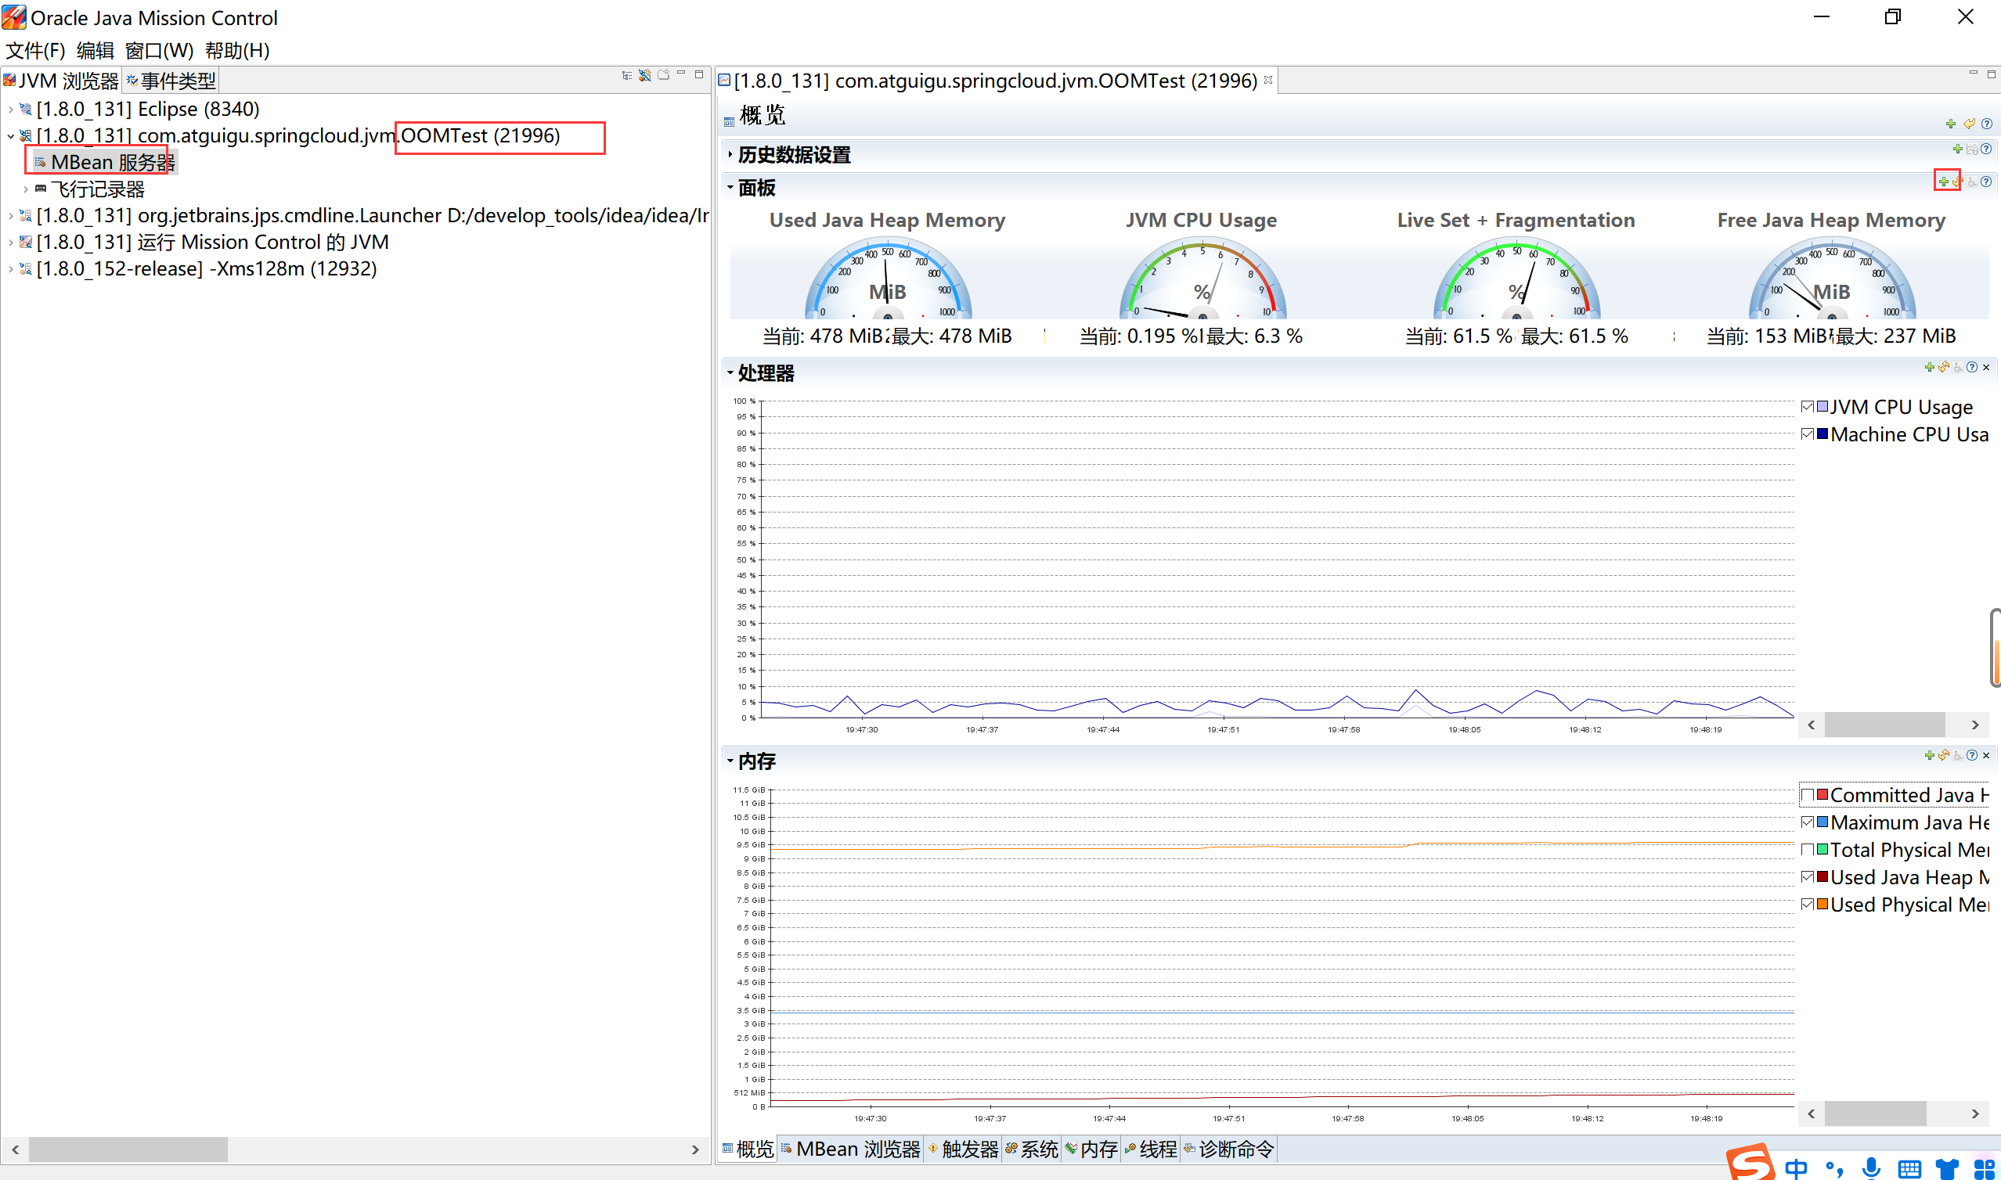Collapse 面板 section
The width and height of the screenshot is (2001, 1180).
(730, 188)
